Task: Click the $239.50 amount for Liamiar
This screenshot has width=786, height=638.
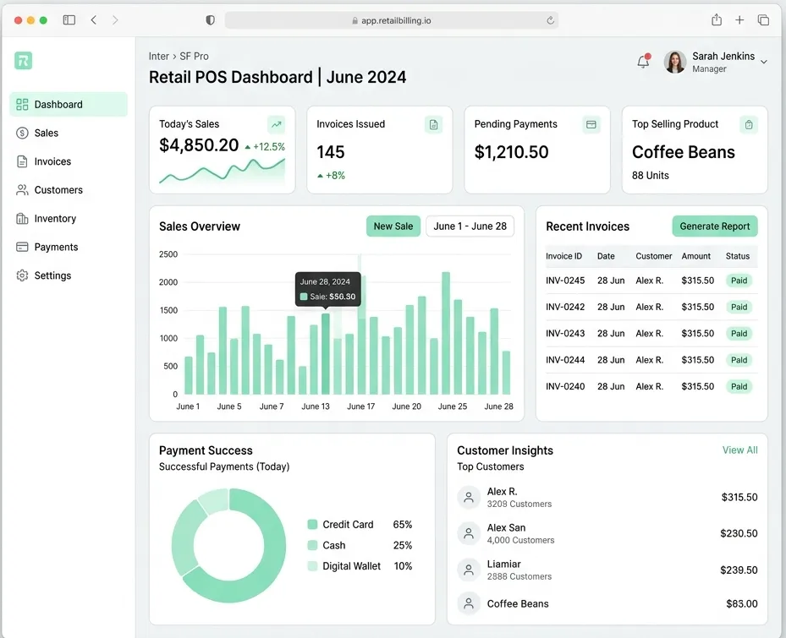Action: click(x=739, y=570)
